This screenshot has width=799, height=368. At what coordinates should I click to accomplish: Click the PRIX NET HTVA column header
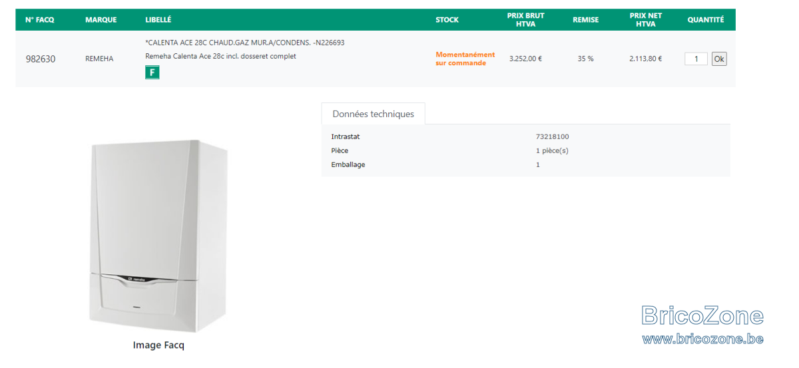coord(645,20)
